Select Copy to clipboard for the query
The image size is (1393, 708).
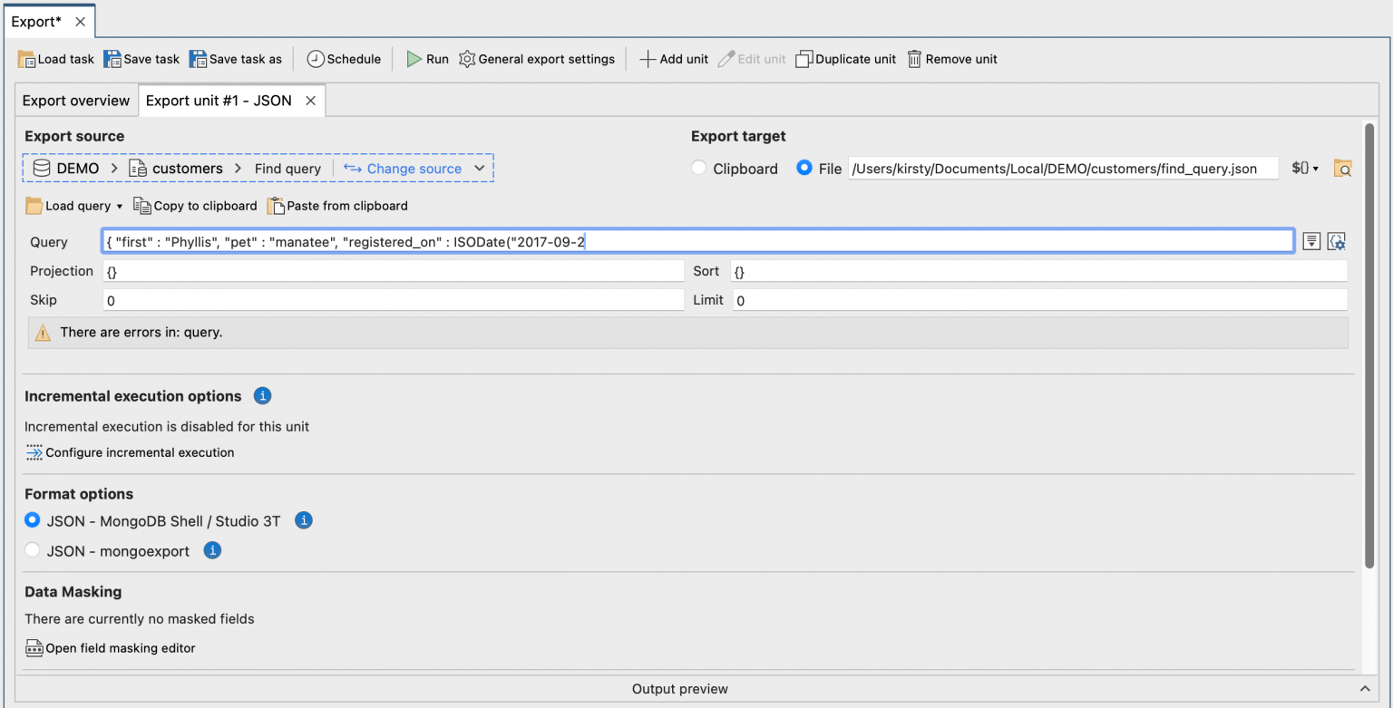pyautogui.click(x=195, y=205)
